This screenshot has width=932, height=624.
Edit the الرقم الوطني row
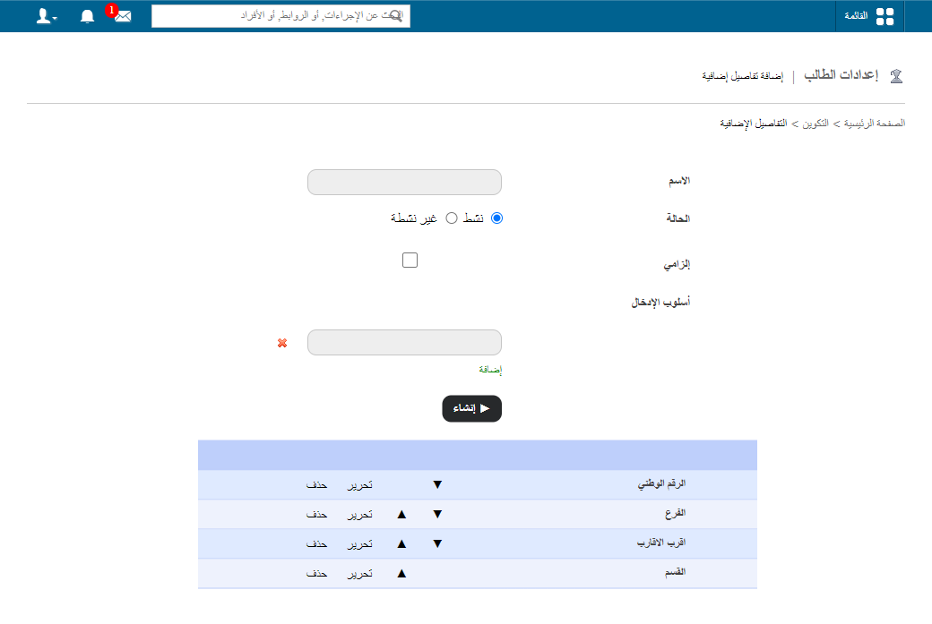point(360,485)
